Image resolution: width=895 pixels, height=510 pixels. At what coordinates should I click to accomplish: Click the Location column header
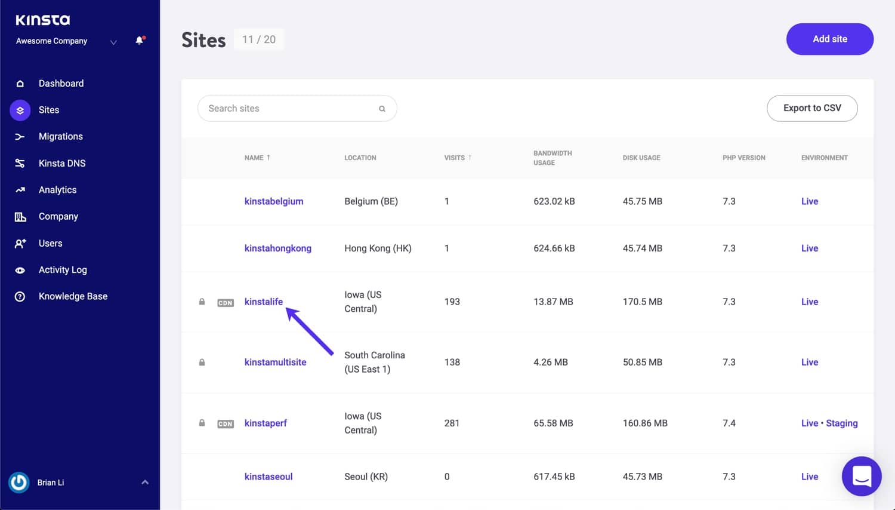pos(360,158)
